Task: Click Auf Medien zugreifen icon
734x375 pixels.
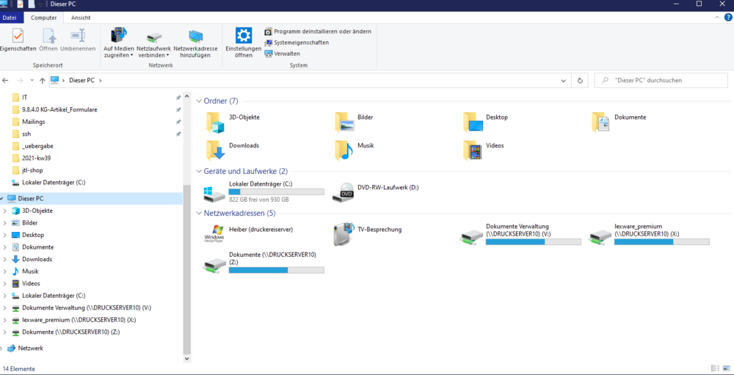Action: (118, 35)
